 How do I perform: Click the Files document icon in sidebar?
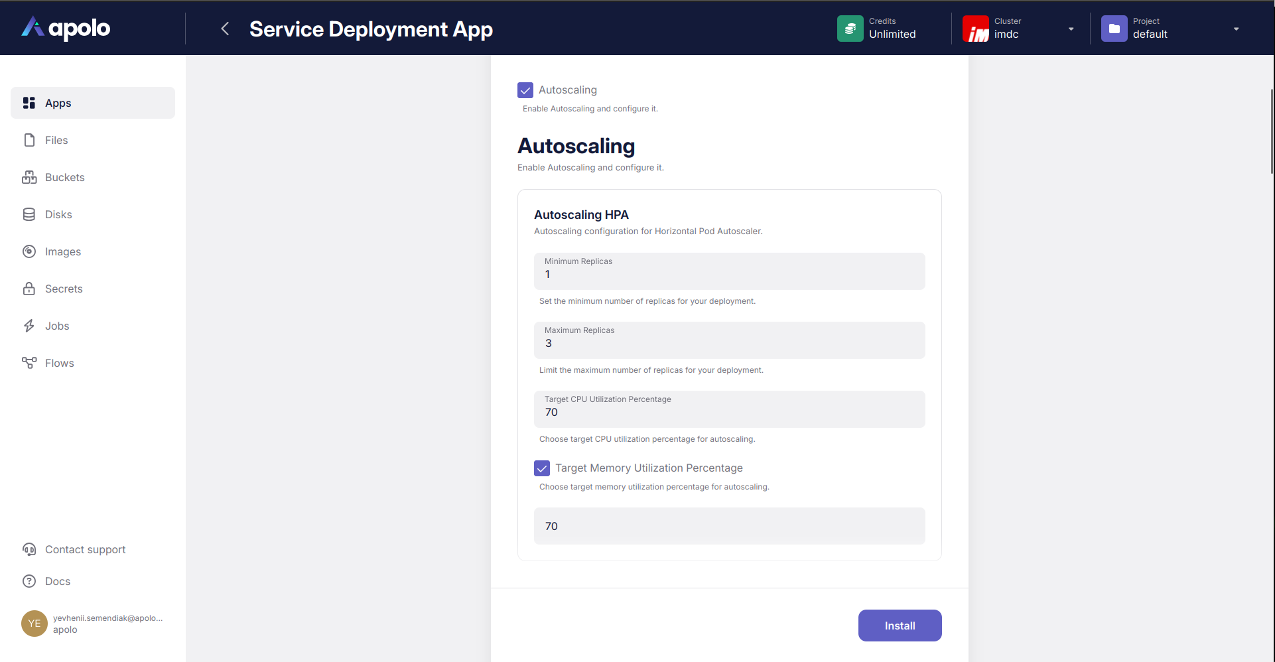(x=29, y=140)
